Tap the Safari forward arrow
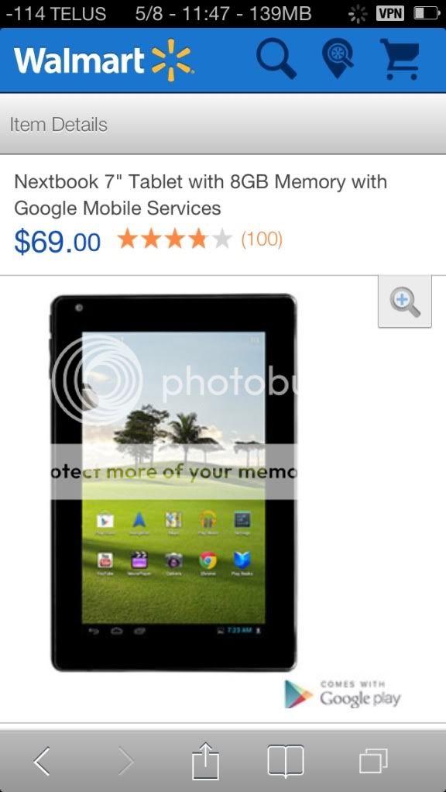The image size is (446, 792). pos(125,761)
